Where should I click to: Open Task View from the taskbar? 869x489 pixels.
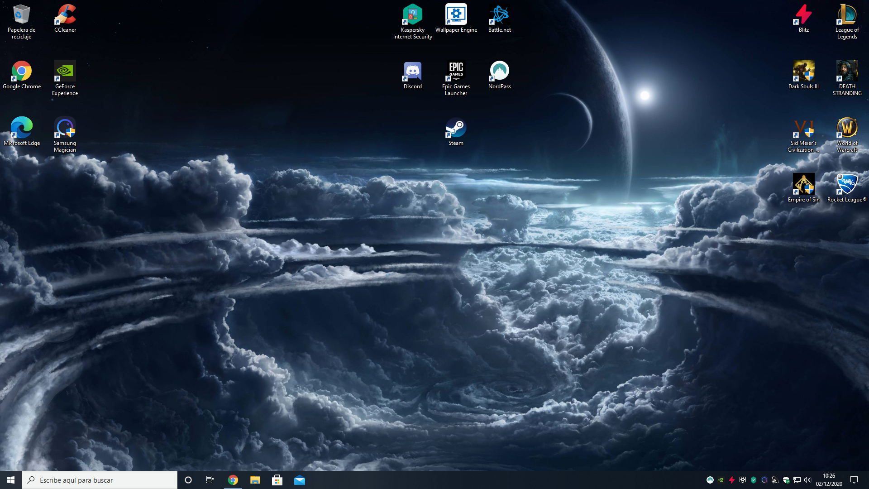[x=210, y=480]
